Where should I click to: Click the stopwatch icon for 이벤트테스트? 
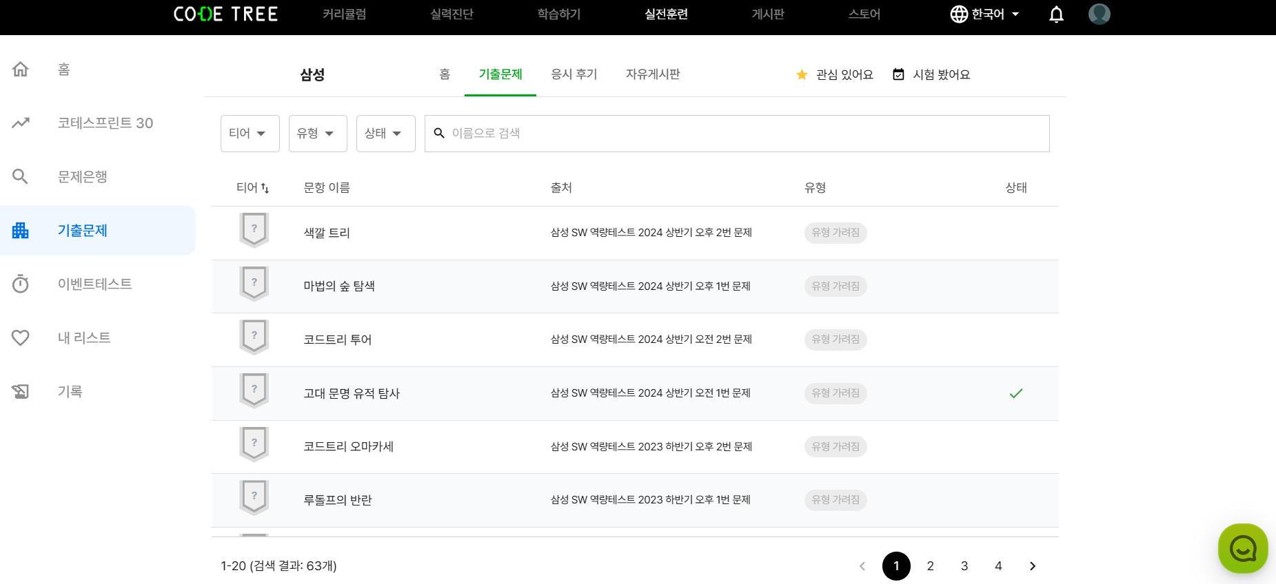pyautogui.click(x=21, y=284)
